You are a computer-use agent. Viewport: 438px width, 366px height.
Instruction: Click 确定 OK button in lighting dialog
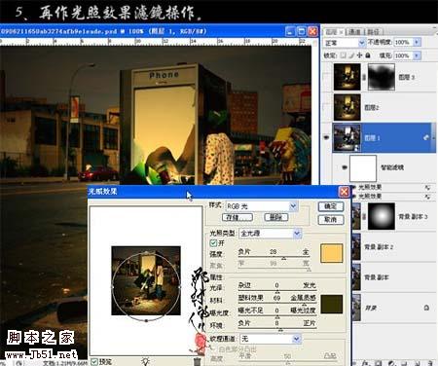[331, 206]
